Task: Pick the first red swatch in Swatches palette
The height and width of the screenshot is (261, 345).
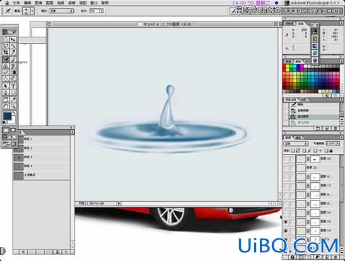Action: click(x=284, y=66)
